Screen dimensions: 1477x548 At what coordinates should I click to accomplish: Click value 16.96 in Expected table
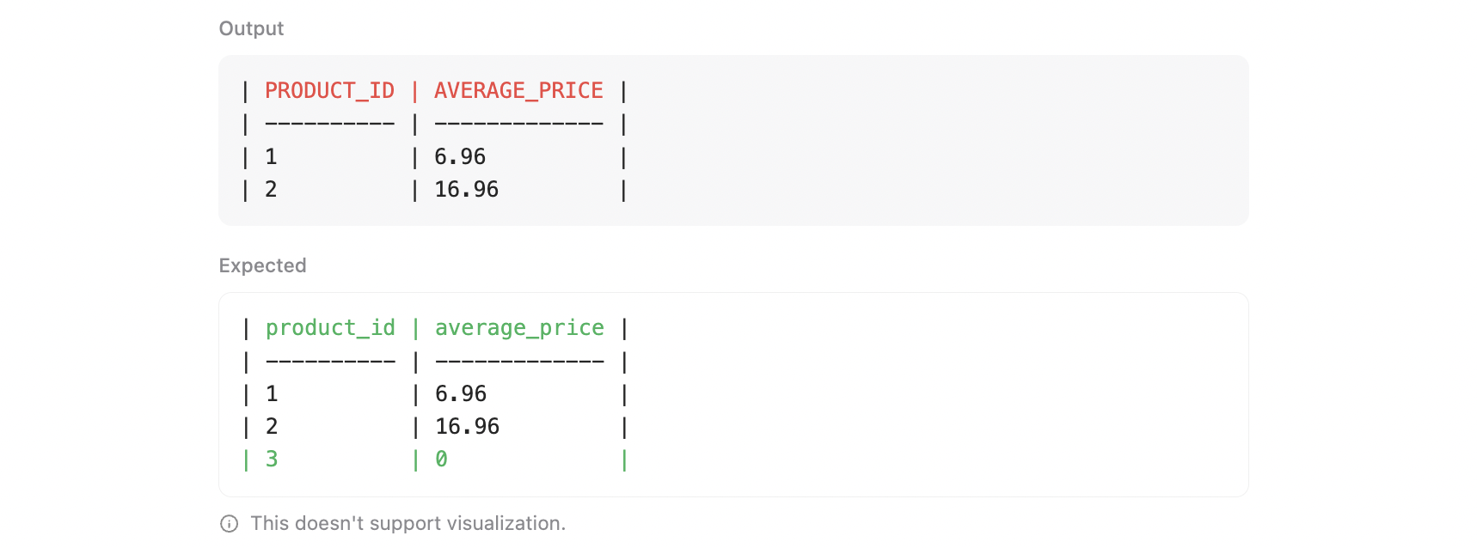[x=467, y=427]
